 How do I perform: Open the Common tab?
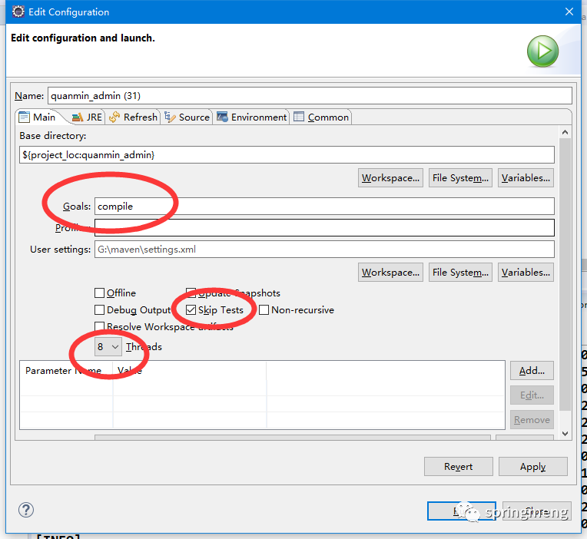tap(322, 117)
